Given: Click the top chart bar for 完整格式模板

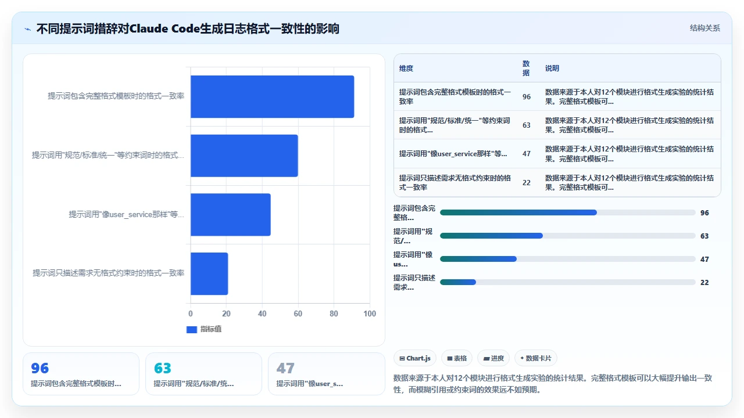Looking at the screenshot, I should 272,96.
